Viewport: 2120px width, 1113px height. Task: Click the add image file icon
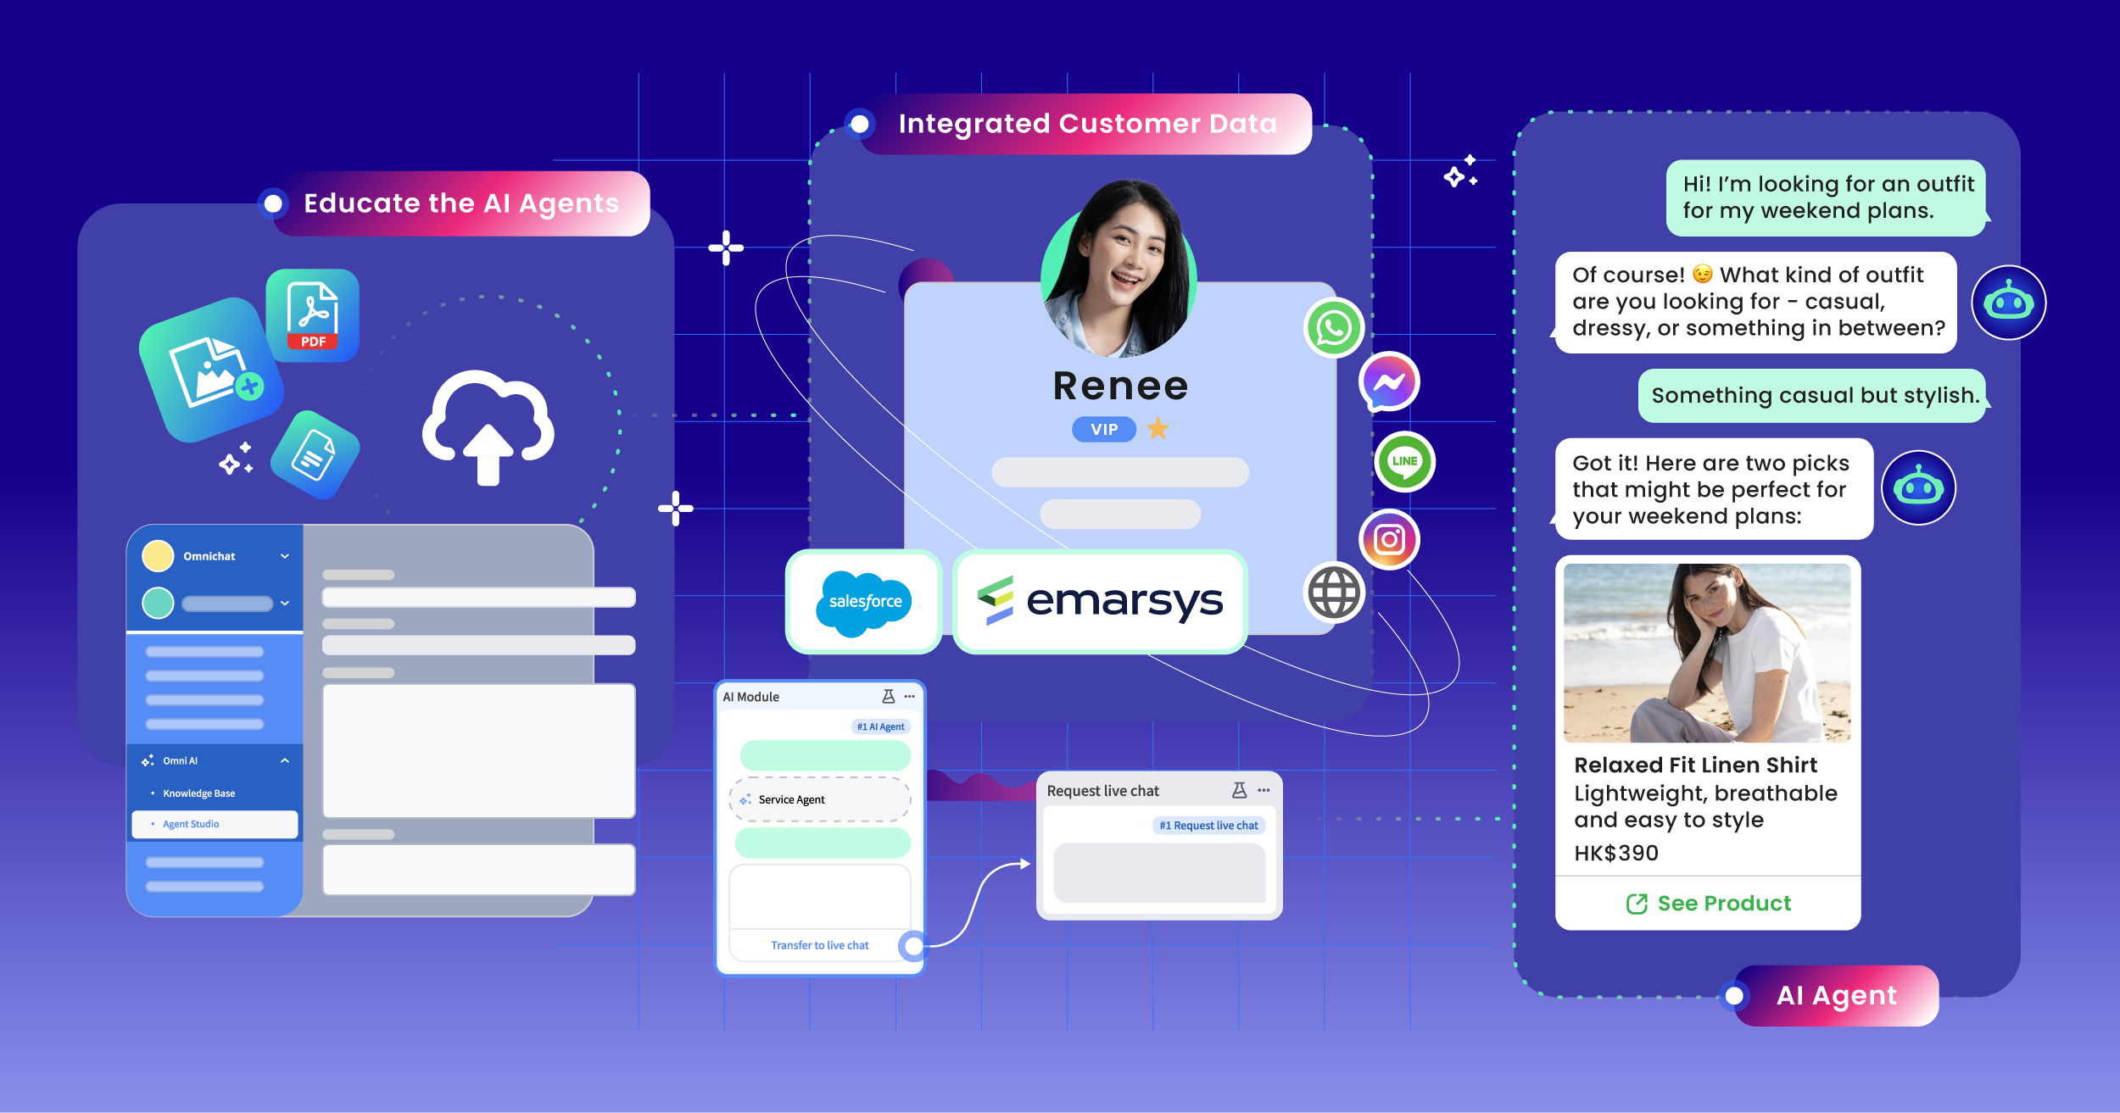click(212, 370)
